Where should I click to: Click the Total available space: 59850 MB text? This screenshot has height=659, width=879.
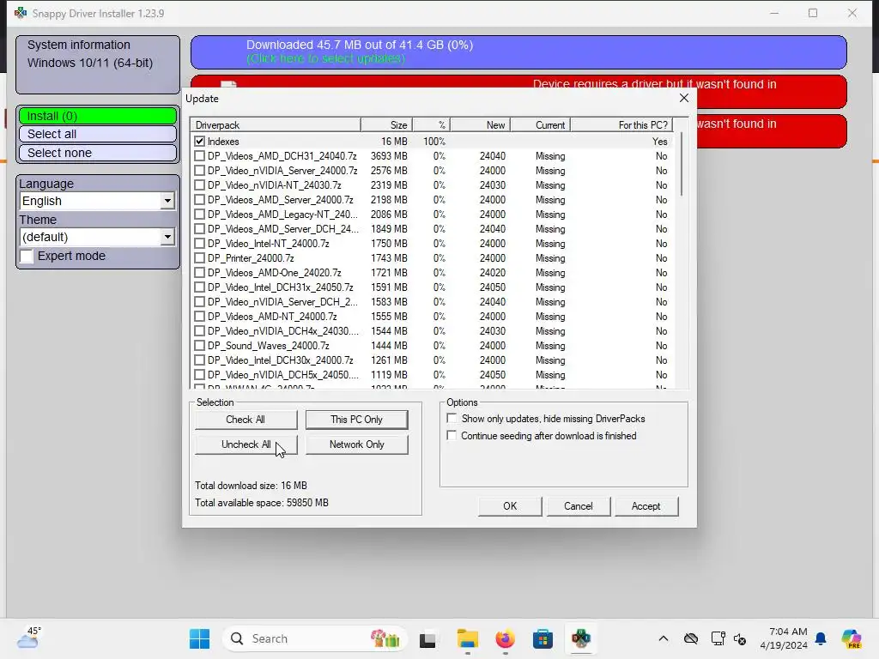point(261,503)
